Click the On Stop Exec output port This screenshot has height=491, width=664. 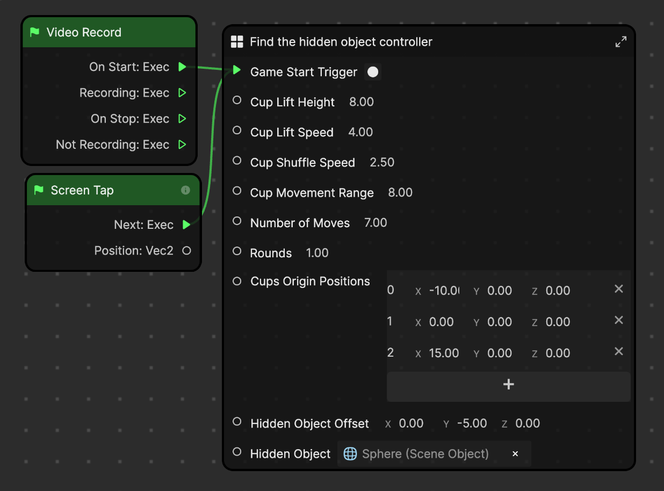tap(182, 119)
